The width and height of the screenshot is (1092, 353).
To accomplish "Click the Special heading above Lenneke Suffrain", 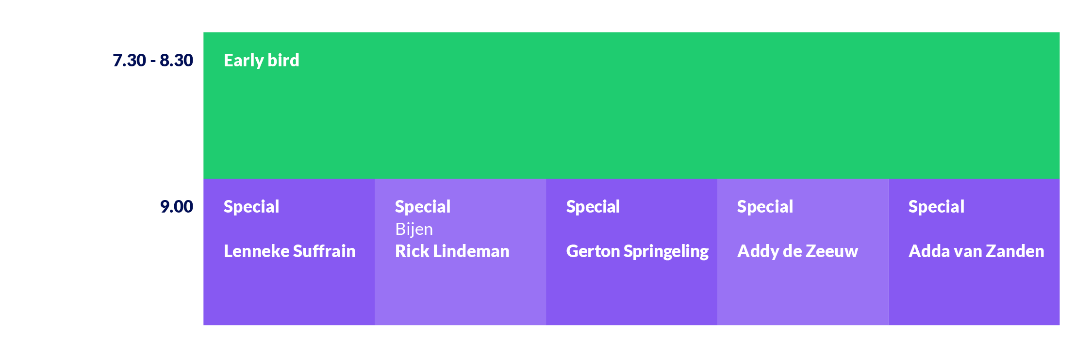I will coord(251,207).
